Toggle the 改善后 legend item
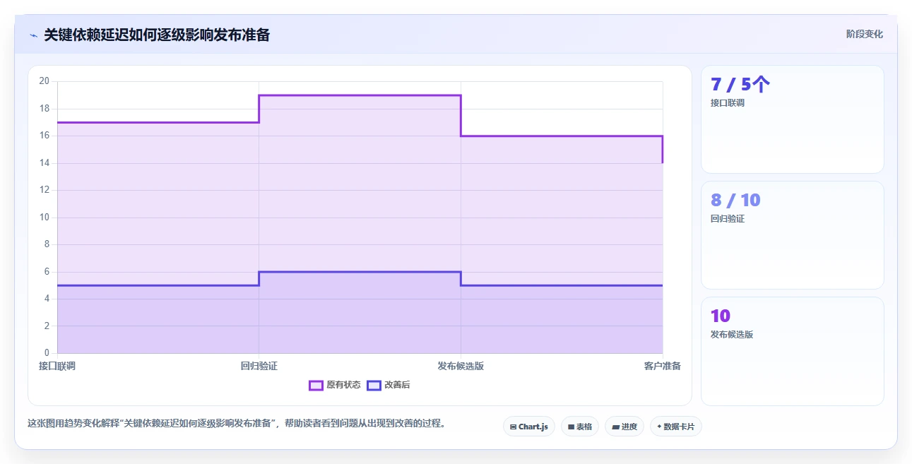Screen dimensions: 912x464 point(389,385)
